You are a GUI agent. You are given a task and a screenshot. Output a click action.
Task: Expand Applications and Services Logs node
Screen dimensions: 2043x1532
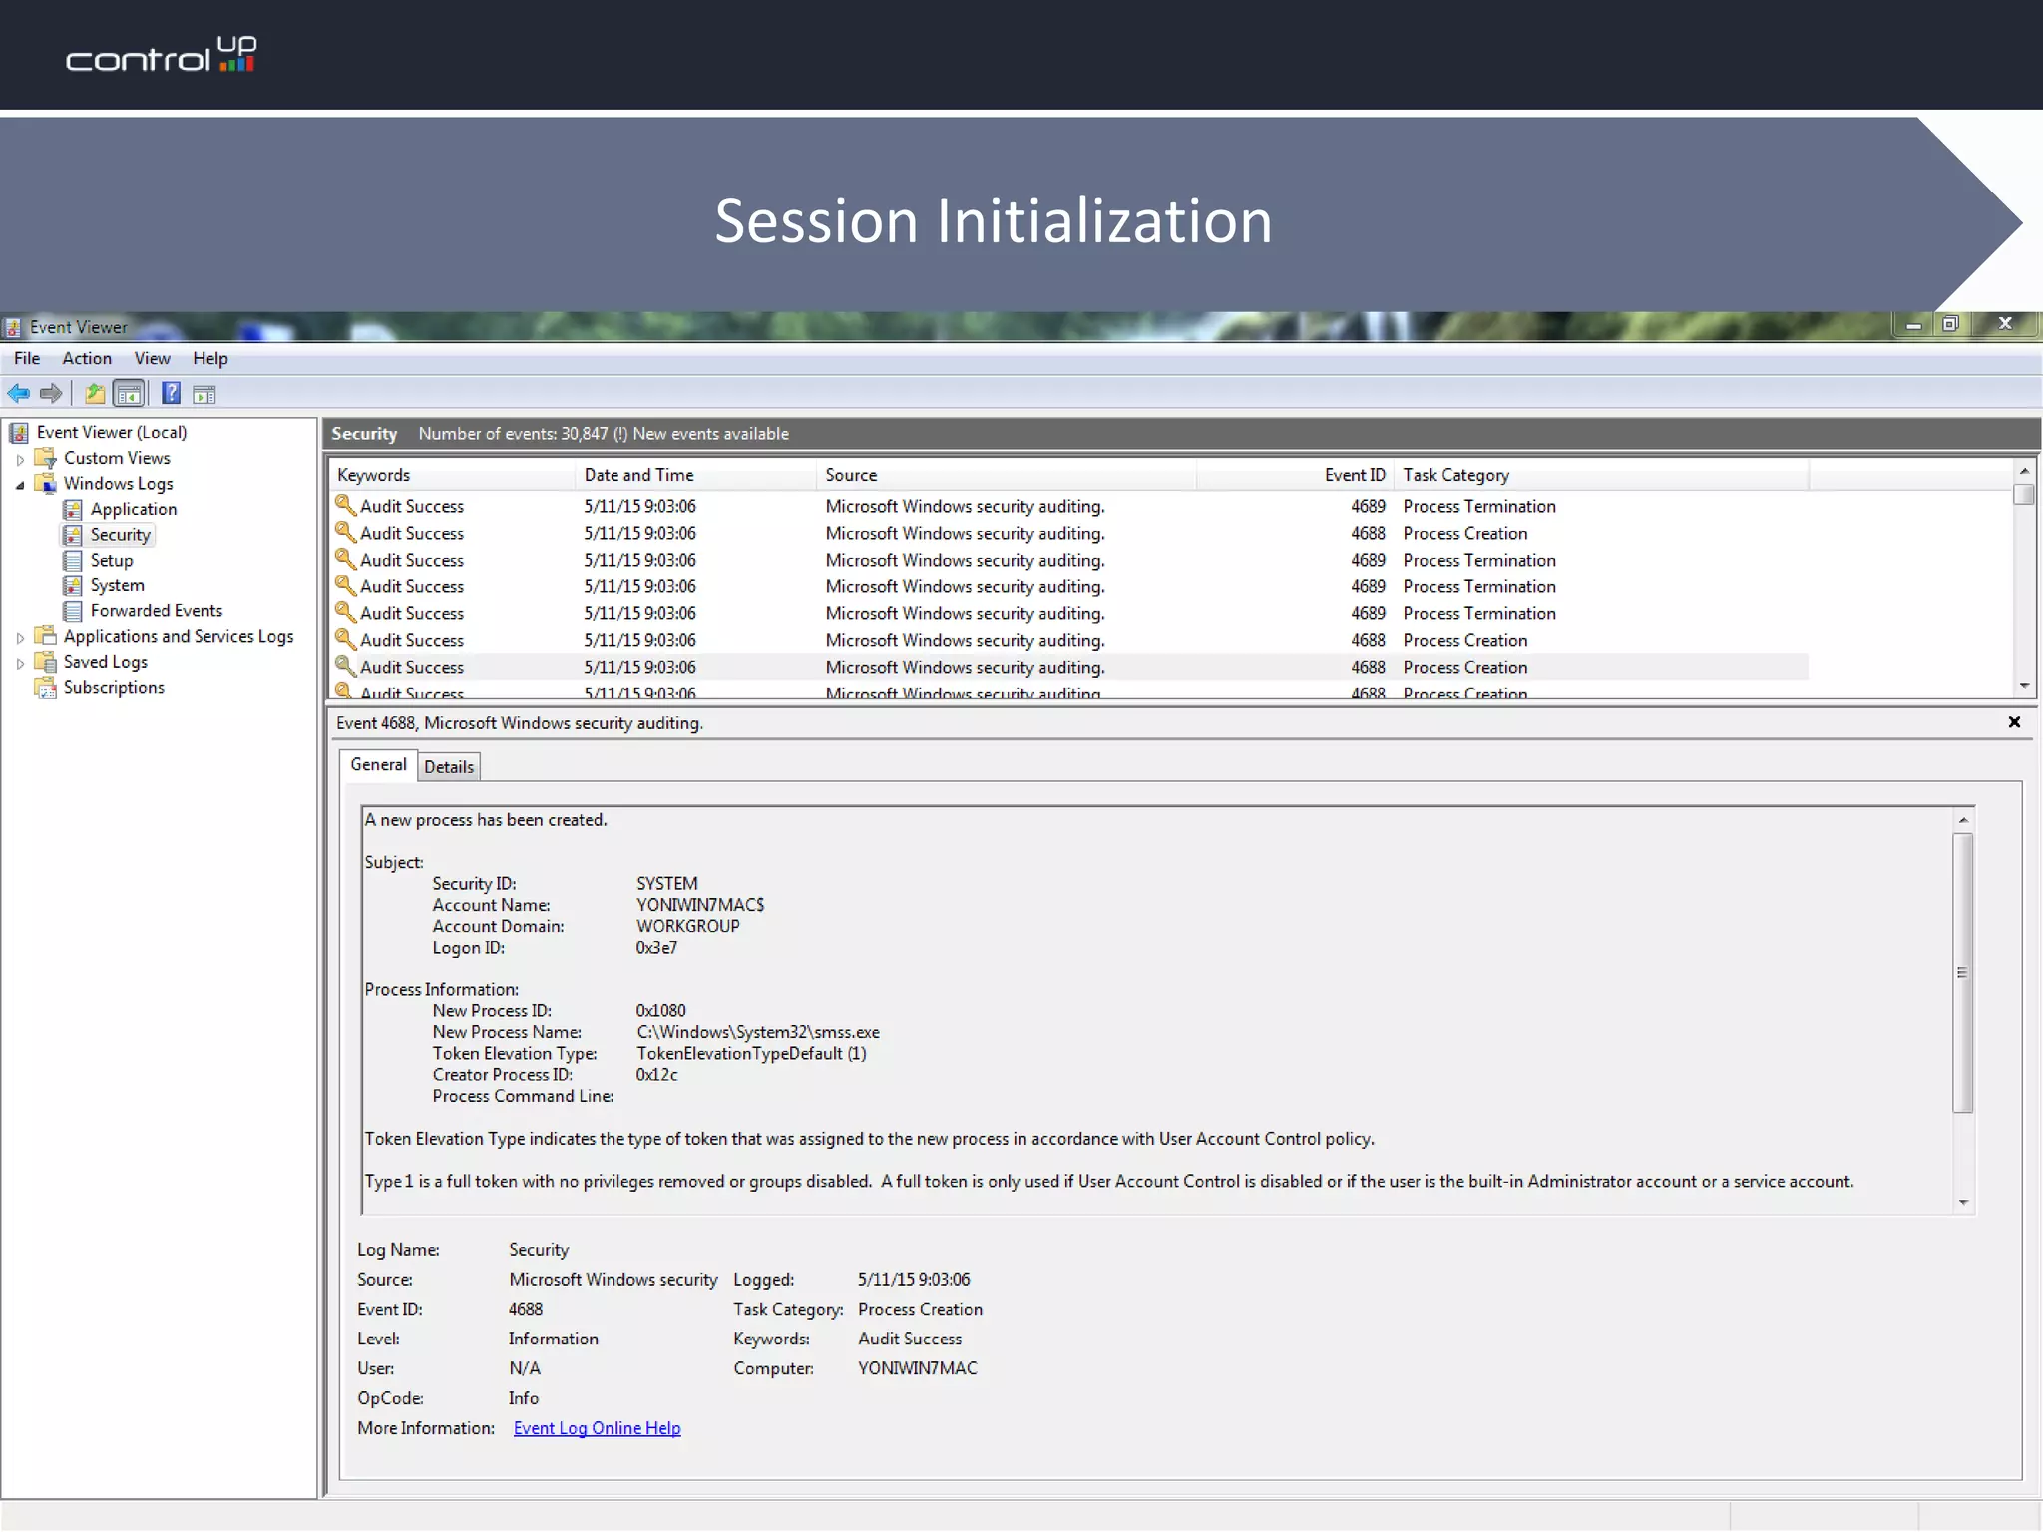[20, 637]
